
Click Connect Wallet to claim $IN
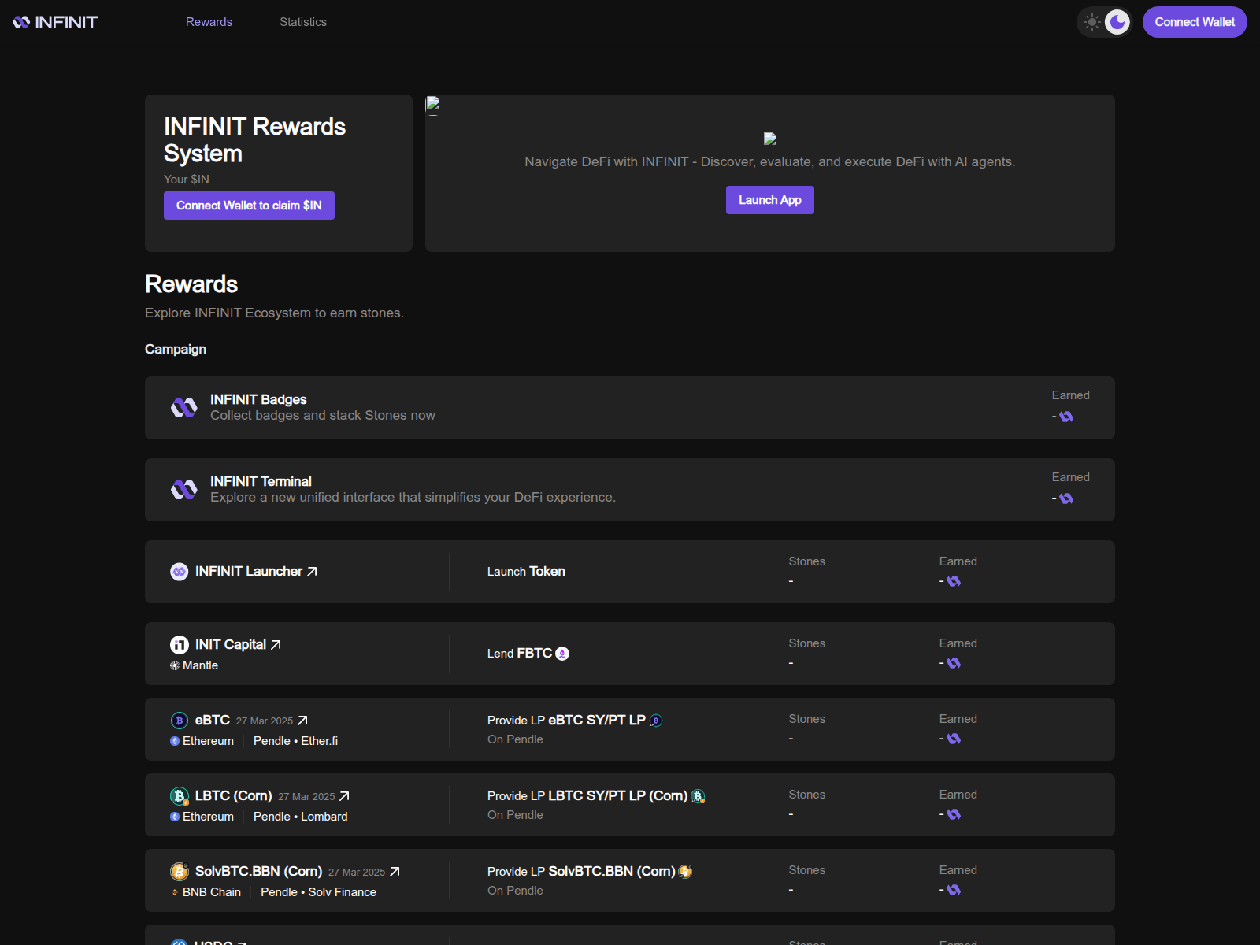[249, 206]
